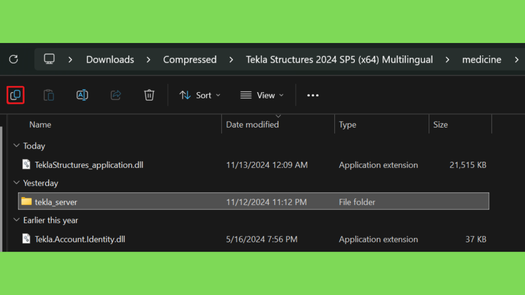Expand the chevron after Tekla Structures breadcrumb
This screenshot has width=525, height=295.
[448, 60]
